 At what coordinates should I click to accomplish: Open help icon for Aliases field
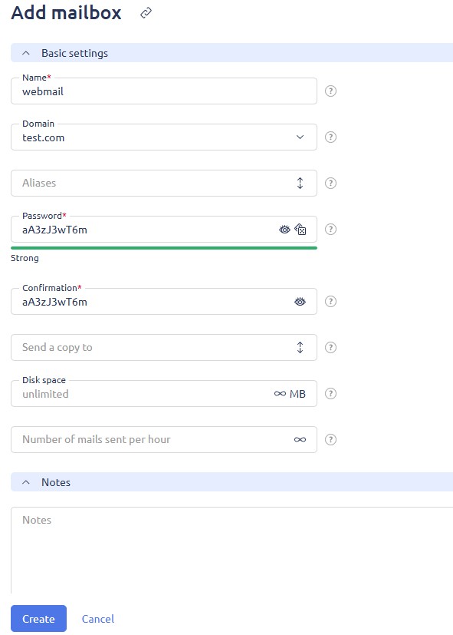pos(330,183)
